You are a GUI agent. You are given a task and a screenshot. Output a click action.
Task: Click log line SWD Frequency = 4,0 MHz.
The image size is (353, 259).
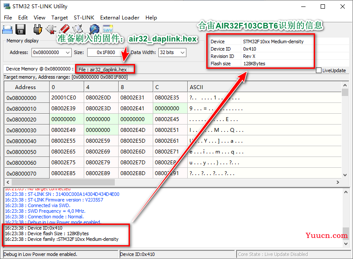pyautogui.click(x=45, y=211)
